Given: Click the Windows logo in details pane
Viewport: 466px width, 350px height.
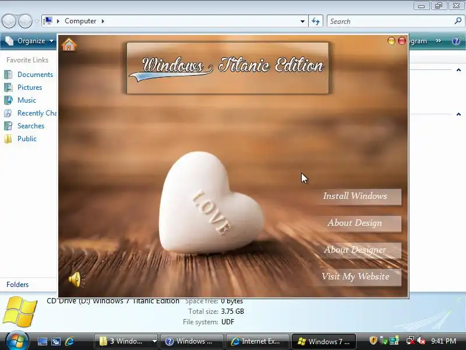Looking at the screenshot, I should (x=20, y=311).
